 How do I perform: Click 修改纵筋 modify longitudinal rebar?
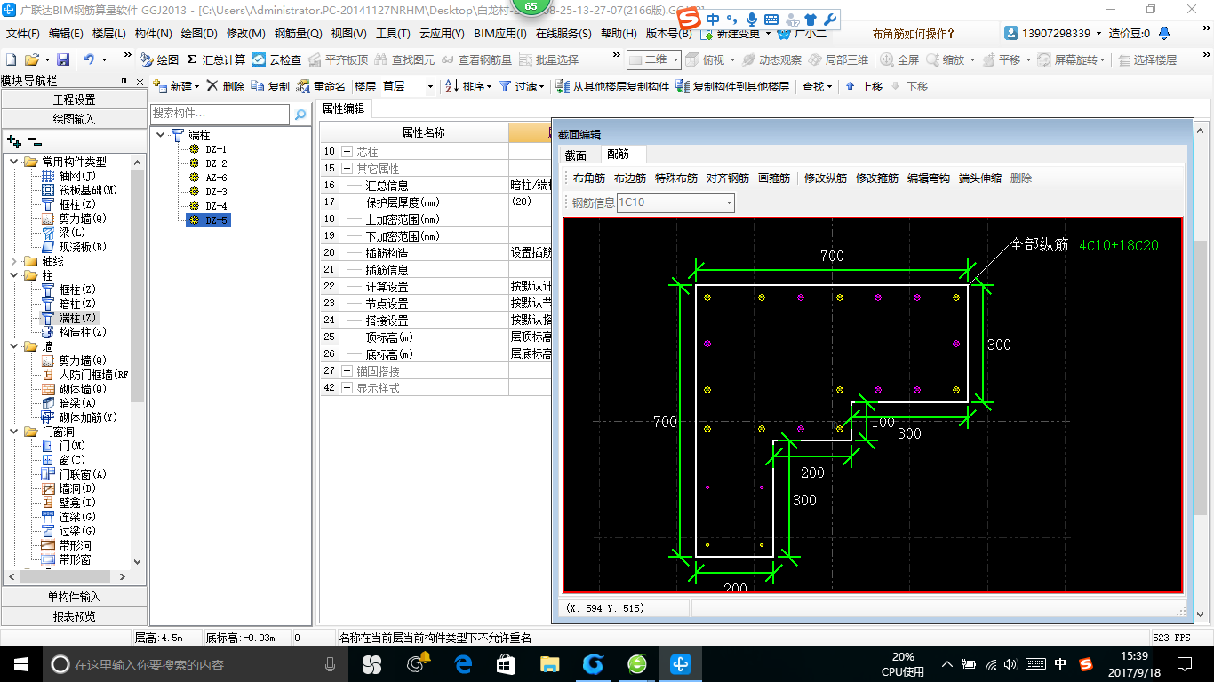[826, 178]
